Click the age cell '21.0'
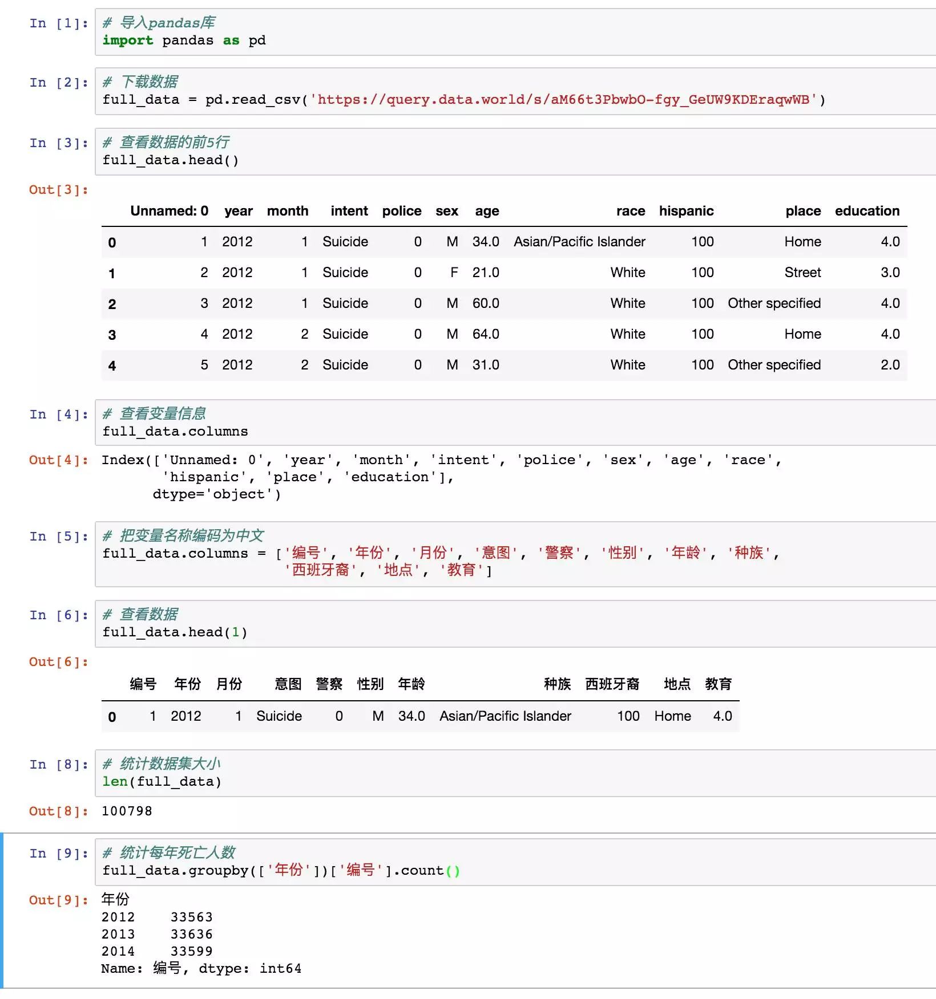This screenshot has height=999, width=936. [x=486, y=273]
